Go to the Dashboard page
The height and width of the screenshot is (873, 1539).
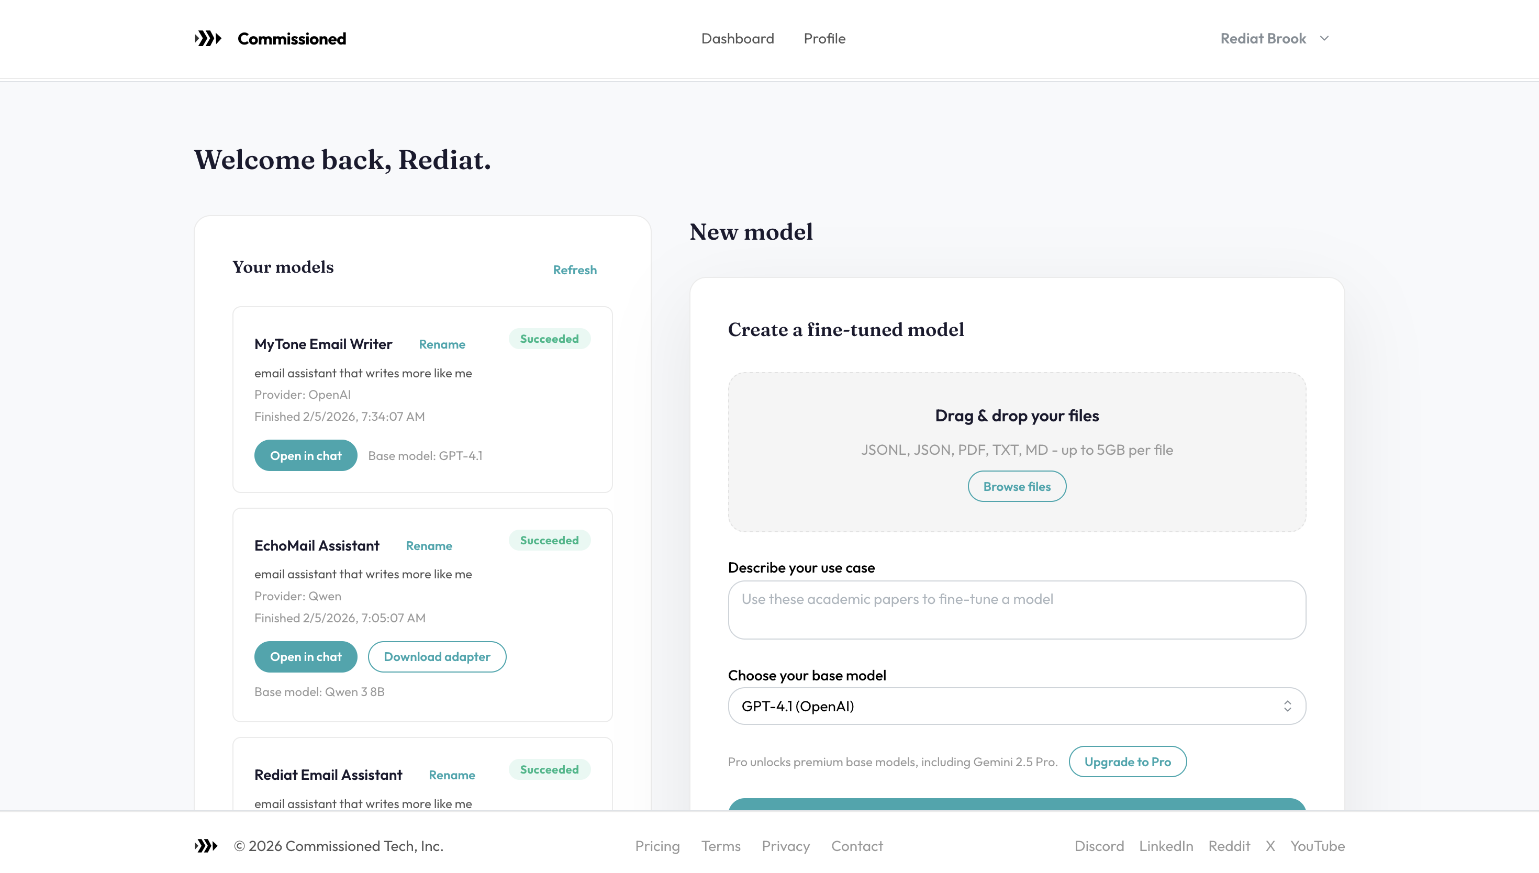pos(738,38)
